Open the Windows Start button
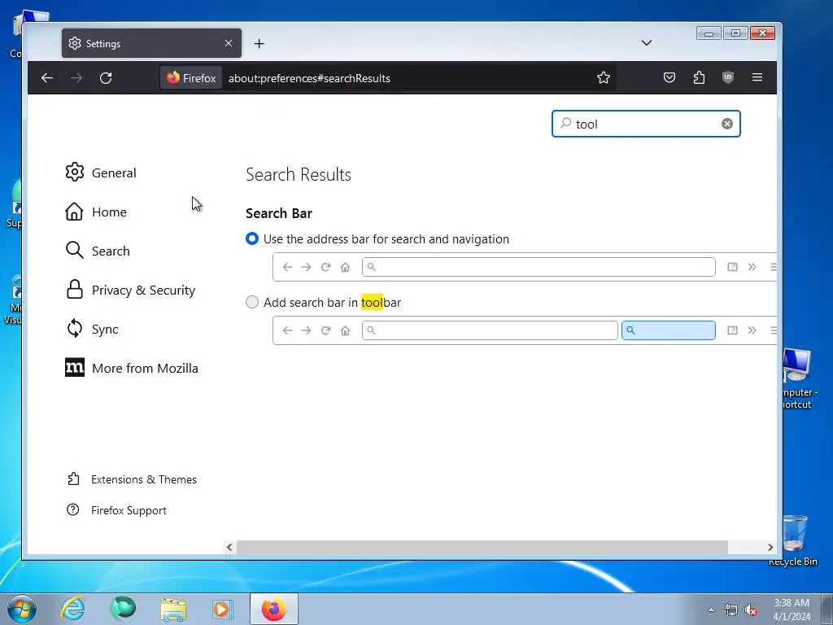The height and width of the screenshot is (625, 833). click(x=22, y=609)
